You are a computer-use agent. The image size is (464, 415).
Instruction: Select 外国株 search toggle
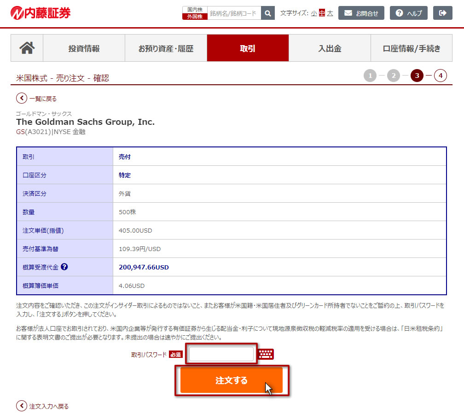click(195, 17)
